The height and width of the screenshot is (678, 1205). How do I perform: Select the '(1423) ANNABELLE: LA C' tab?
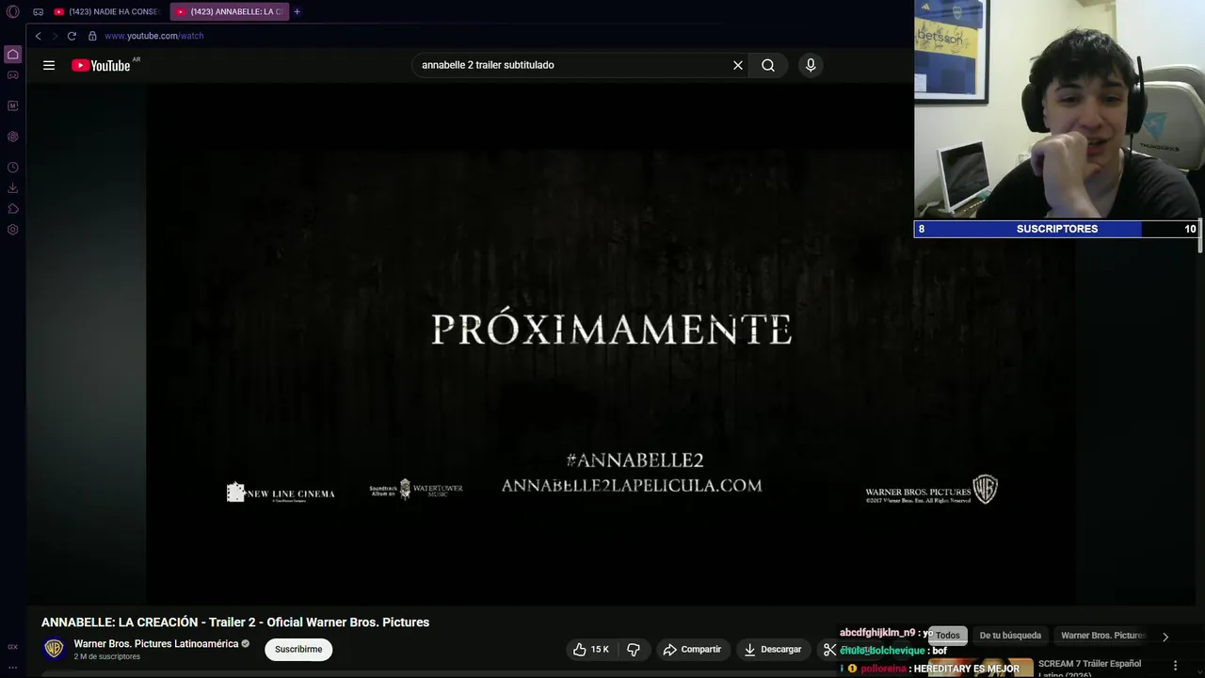click(229, 12)
